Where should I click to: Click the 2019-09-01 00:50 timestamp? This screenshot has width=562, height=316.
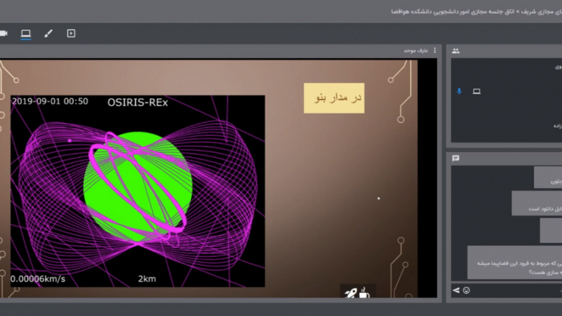(50, 101)
